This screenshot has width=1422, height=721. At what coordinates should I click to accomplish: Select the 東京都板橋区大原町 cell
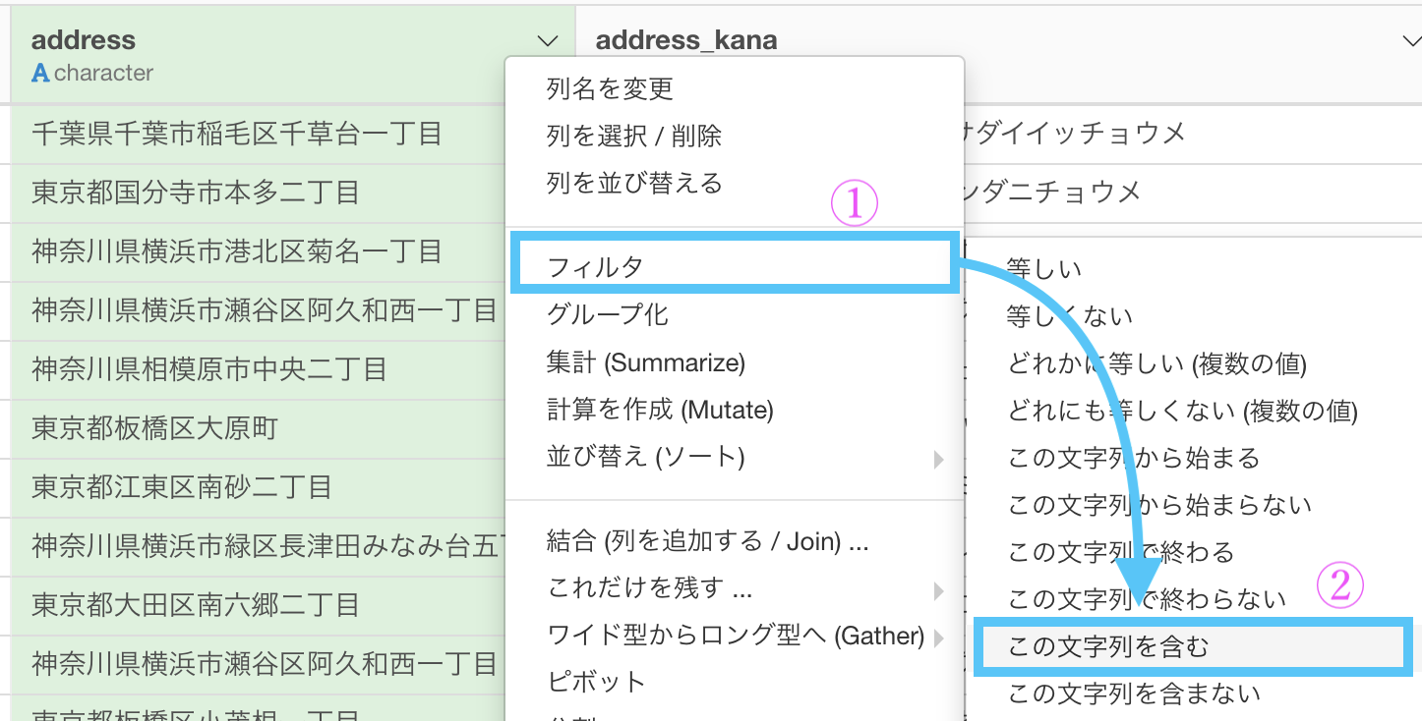[x=154, y=428]
